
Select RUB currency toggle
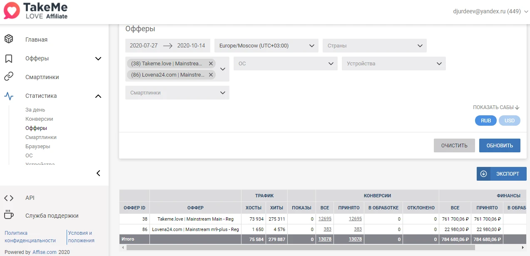click(x=486, y=121)
